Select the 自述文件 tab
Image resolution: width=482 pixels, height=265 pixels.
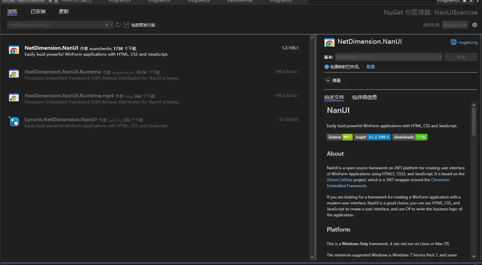[x=334, y=97]
